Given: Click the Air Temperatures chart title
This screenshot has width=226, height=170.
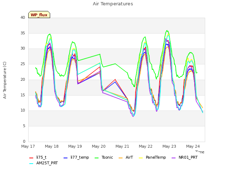Looking at the screenshot, I should (113, 4).
